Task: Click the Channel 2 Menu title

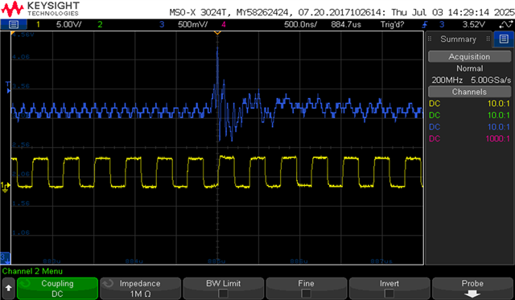Action: [32, 271]
